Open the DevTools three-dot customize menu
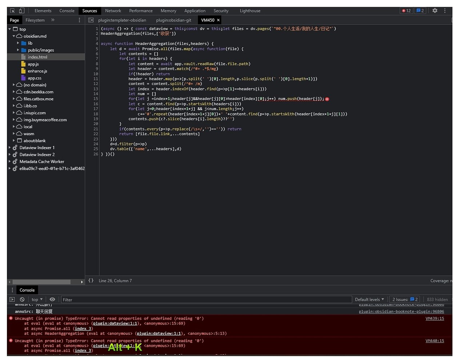The image size is (459, 363). point(445,11)
